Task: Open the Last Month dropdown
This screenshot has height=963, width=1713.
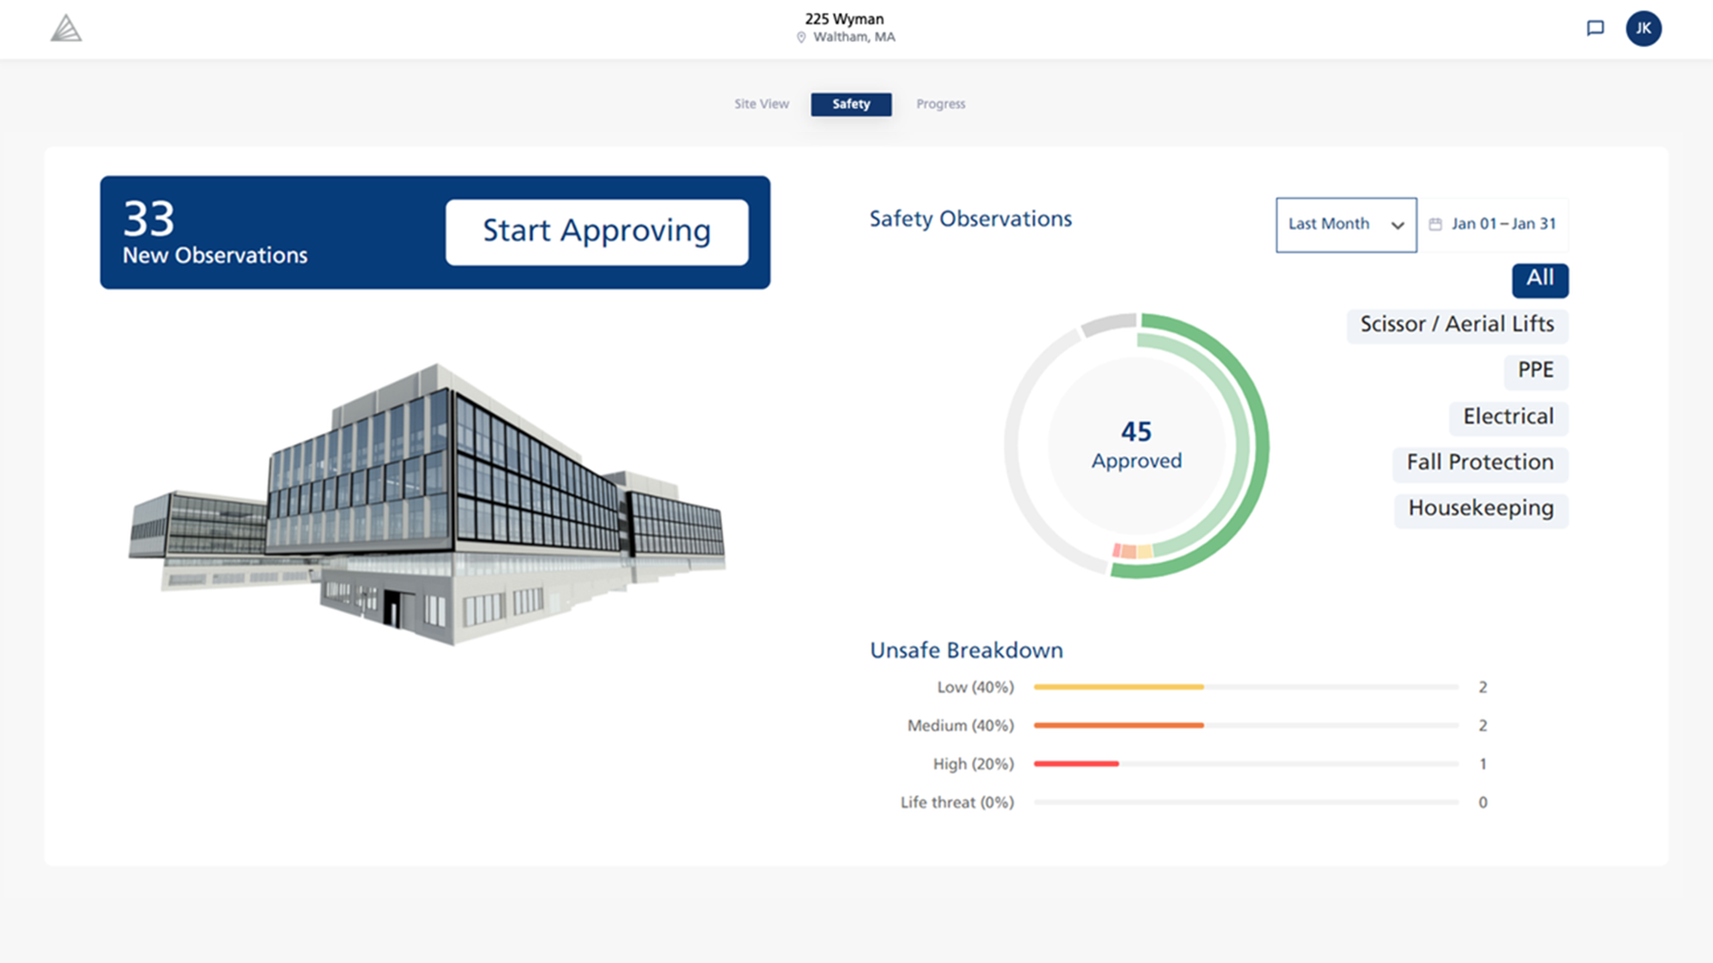Action: click(1345, 224)
